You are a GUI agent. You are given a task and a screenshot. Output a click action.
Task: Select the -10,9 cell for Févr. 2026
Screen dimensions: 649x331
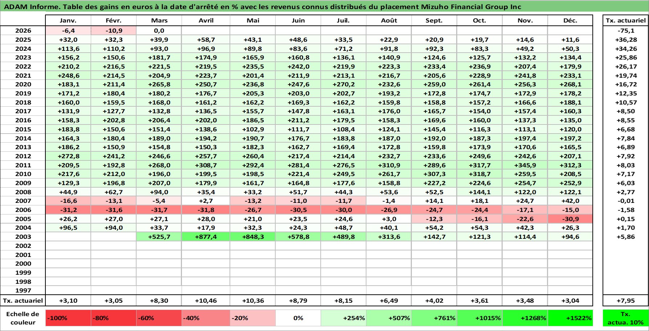point(114,31)
